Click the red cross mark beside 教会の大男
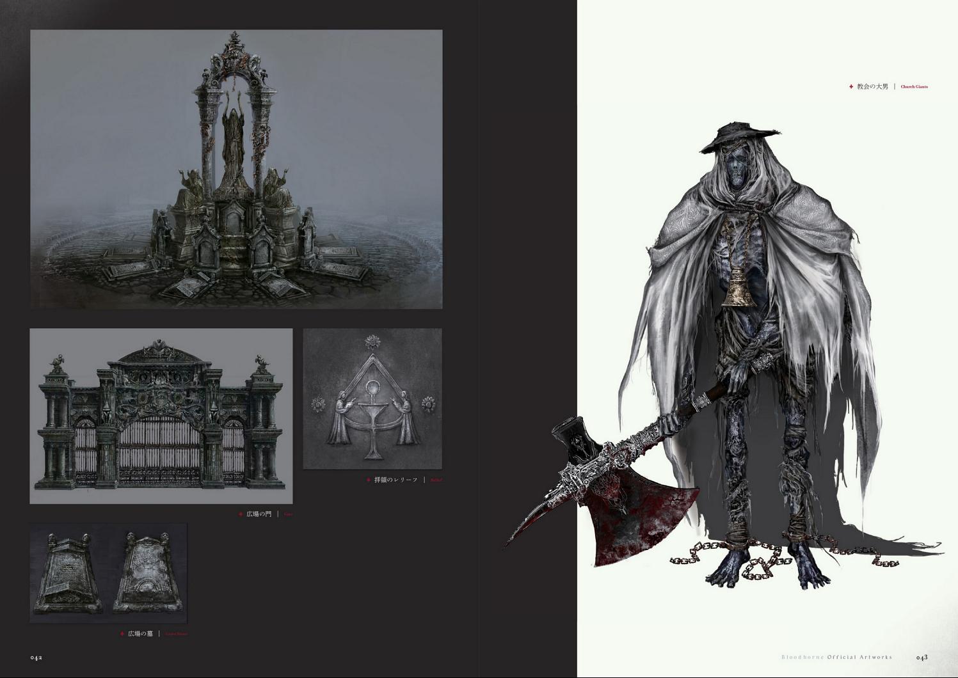 pyautogui.click(x=850, y=86)
